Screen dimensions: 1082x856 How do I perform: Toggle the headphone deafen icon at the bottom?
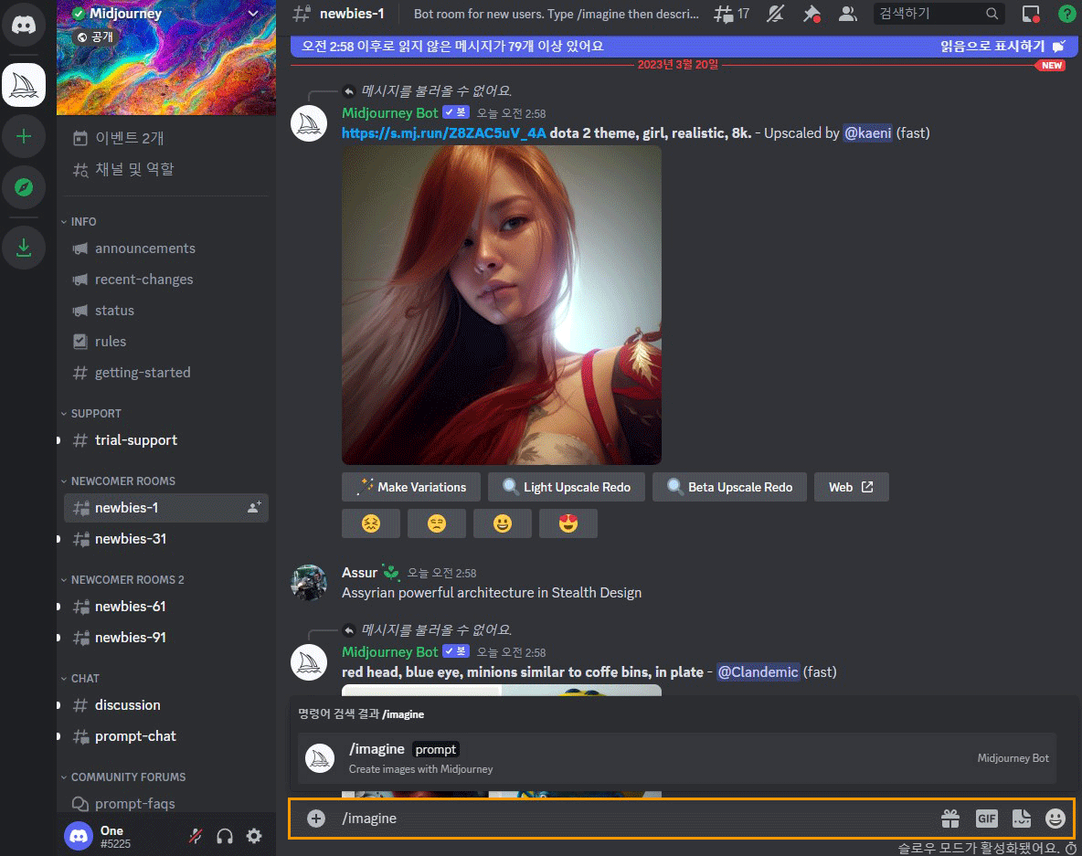tap(225, 835)
